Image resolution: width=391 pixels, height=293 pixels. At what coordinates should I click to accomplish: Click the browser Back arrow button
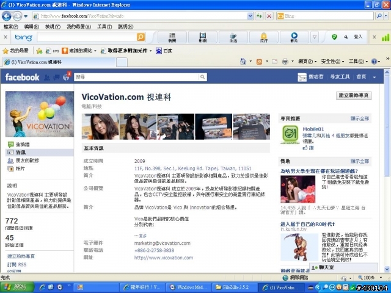7,16
